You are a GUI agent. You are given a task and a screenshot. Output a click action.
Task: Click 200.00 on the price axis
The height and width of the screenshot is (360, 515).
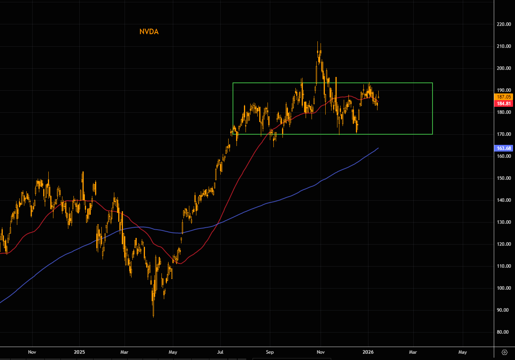(x=503, y=68)
